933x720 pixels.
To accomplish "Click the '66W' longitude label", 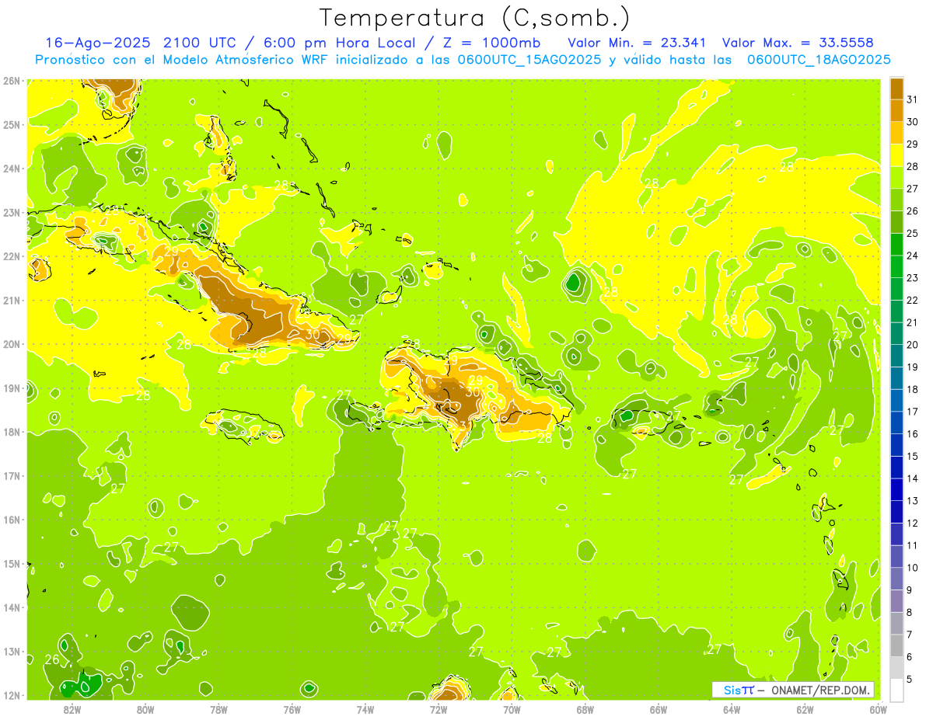I will (659, 709).
